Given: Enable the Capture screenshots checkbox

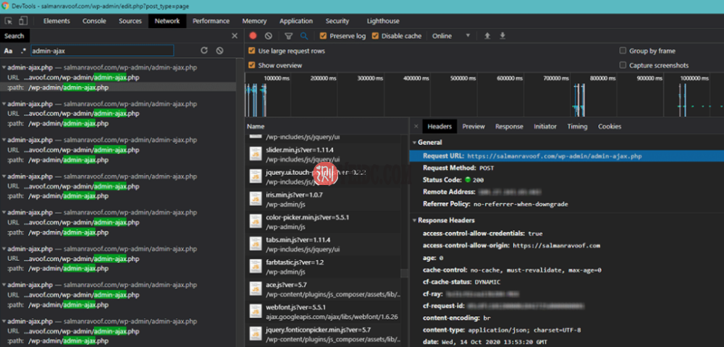Looking at the screenshot, I should [623, 66].
